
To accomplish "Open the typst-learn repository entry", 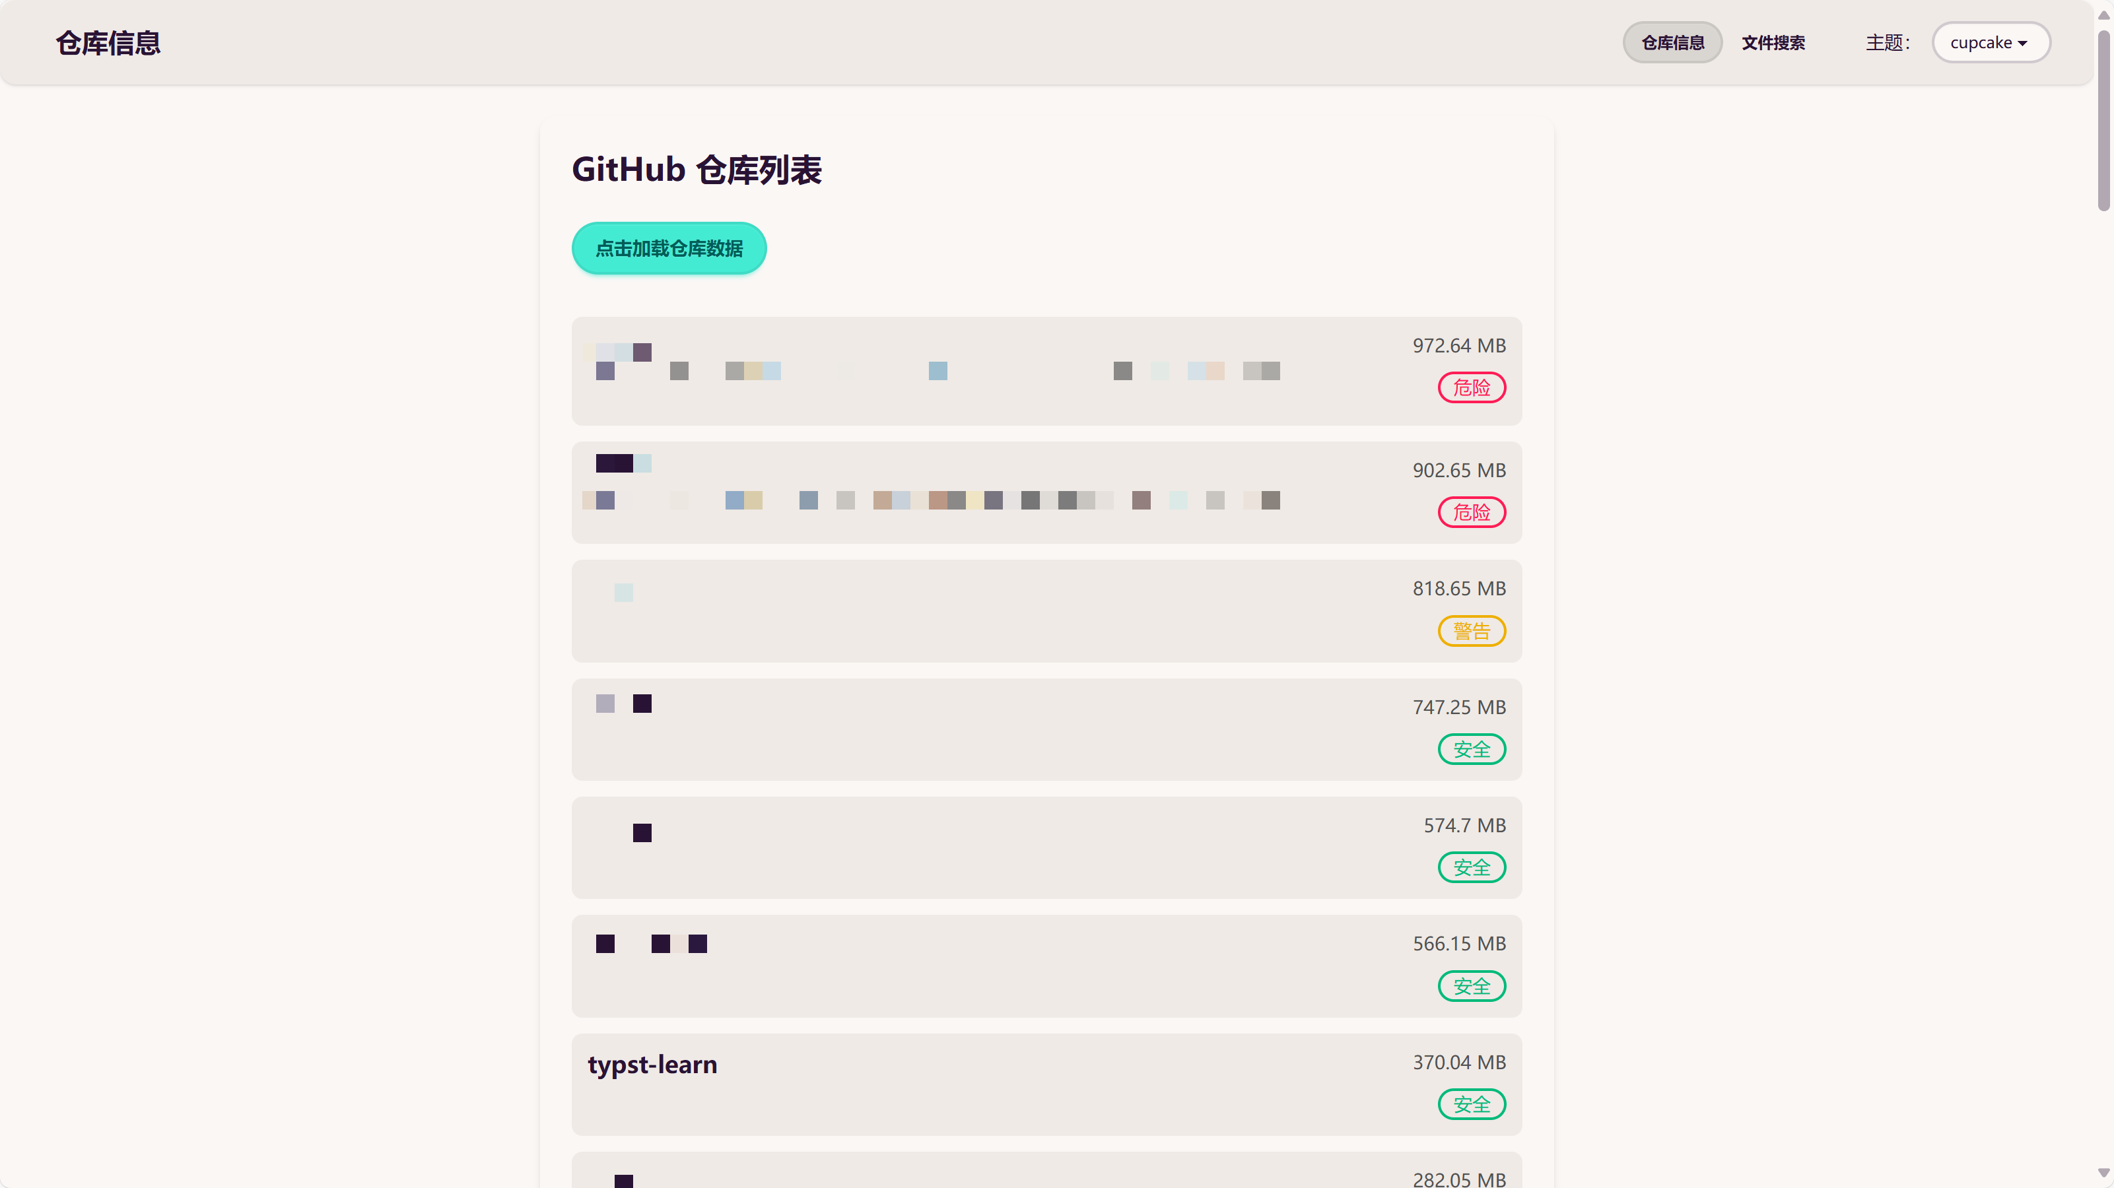I will 652,1064.
